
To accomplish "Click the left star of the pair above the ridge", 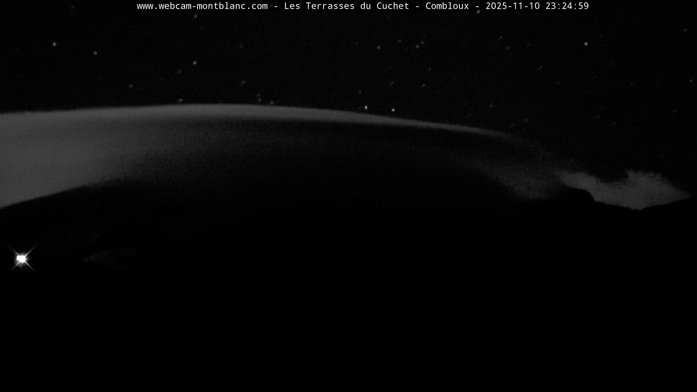I will 366,108.
